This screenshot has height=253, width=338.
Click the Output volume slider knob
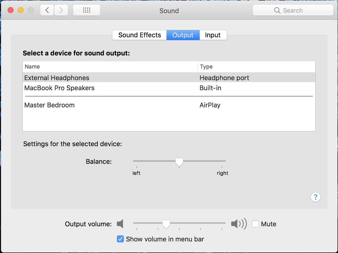click(x=166, y=224)
